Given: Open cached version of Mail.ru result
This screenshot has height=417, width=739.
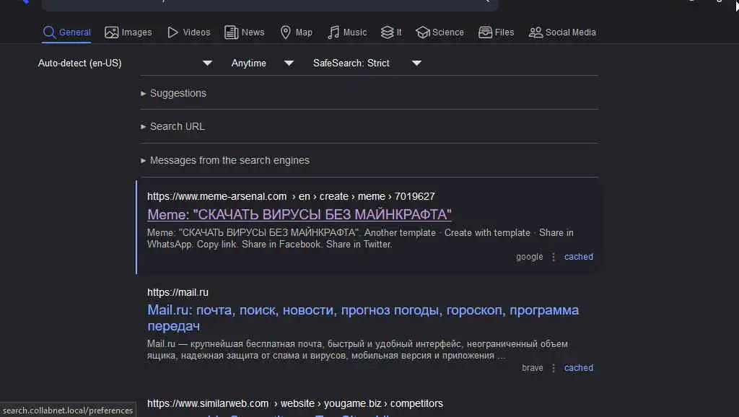Looking at the screenshot, I should tap(579, 368).
